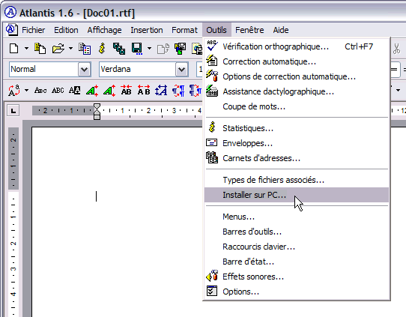Click the change case icon
Screen dimensions: 406x317
(x=14, y=91)
